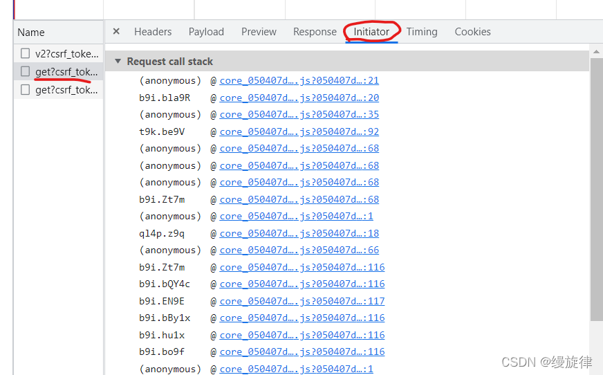Tick the checkbox for v2?csrf_toke... request
Viewport: 603px width, 375px height.
[x=26, y=53]
